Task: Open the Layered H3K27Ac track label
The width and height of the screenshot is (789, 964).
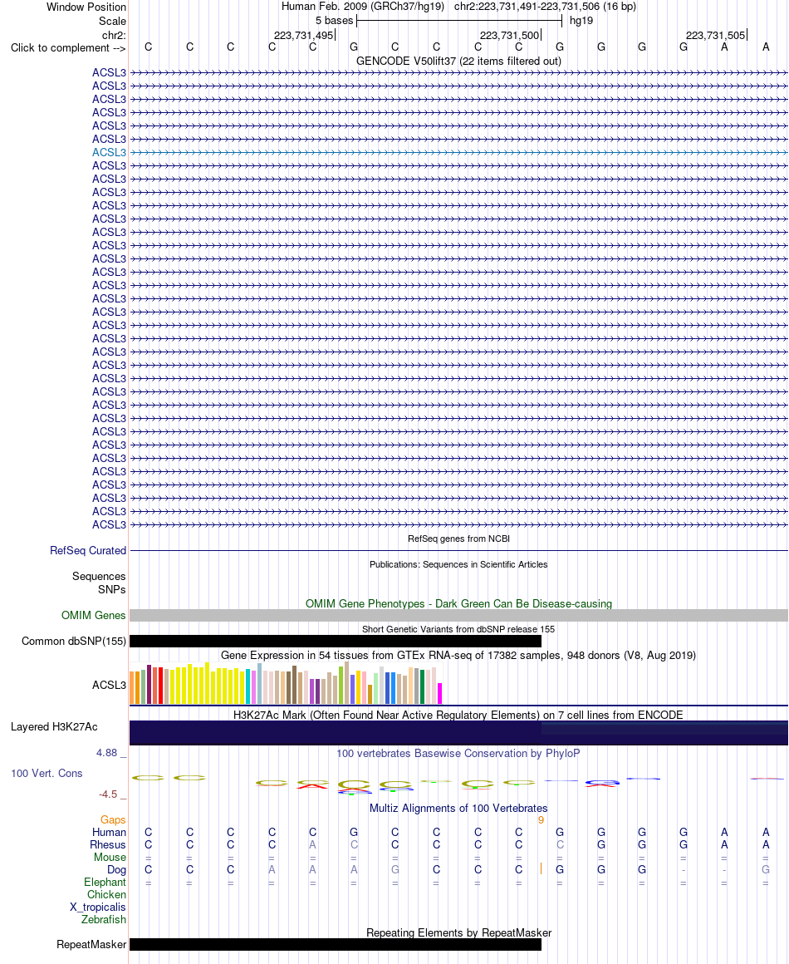Action: click(x=54, y=726)
